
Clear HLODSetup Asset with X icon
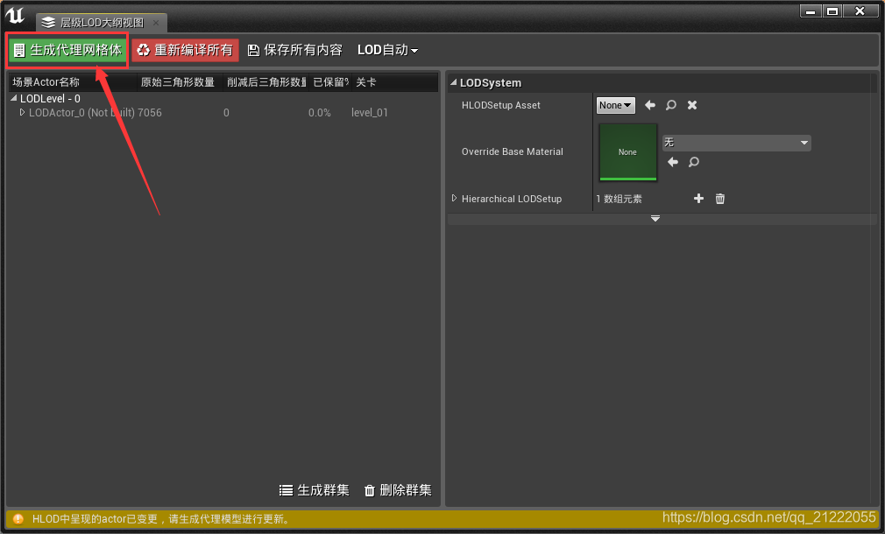pyautogui.click(x=692, y=105)
